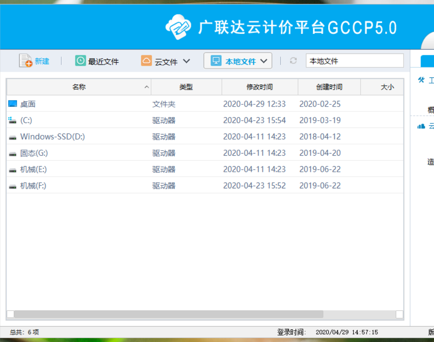Click the (C:) drive icon
This screenshot has height=342, width=434.
12,120
